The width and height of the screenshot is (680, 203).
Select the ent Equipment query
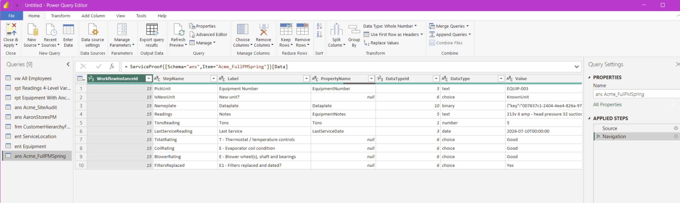click(x=38, y=146)
